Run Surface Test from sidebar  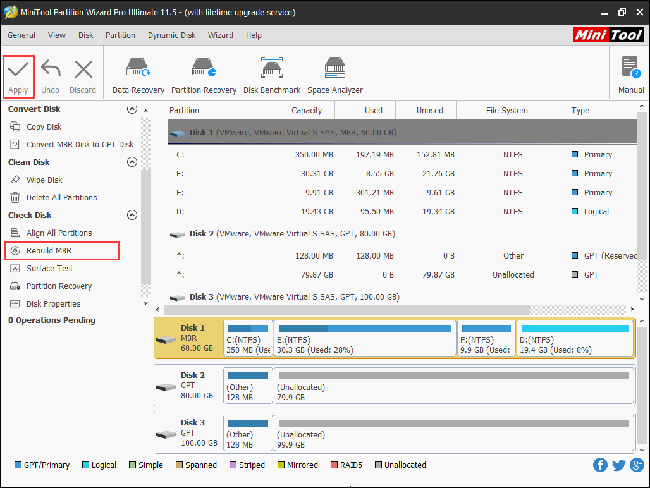50,269
